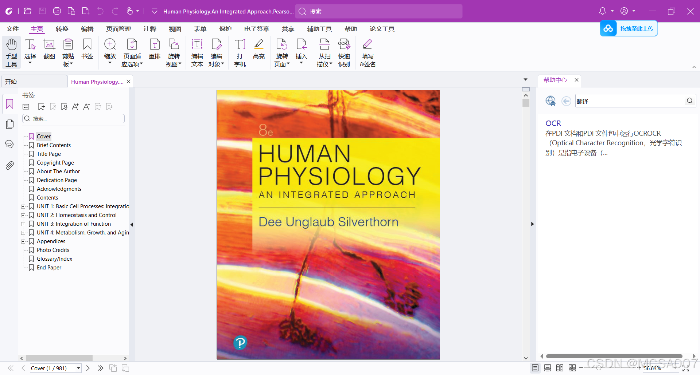Switch to the Convert (转换) tab
The width and height of the screenshot is (700, 375).
[62, 29]
